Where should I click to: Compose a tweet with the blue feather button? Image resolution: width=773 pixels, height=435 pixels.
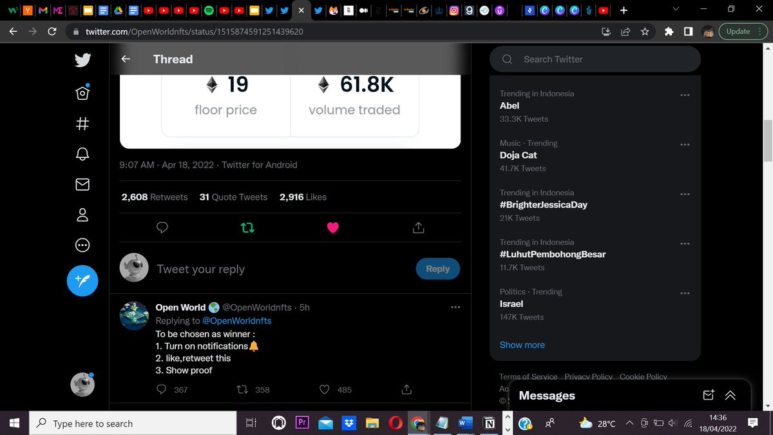pyautogui.click(x=82, y=281)
